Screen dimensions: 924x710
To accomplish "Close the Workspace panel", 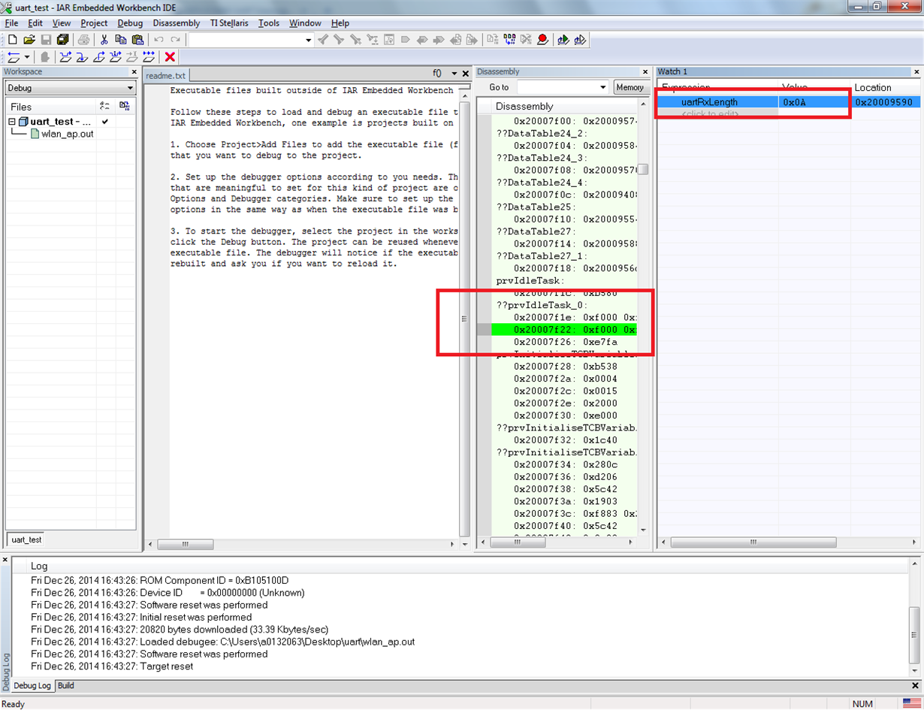I will [x=134, y=72].
